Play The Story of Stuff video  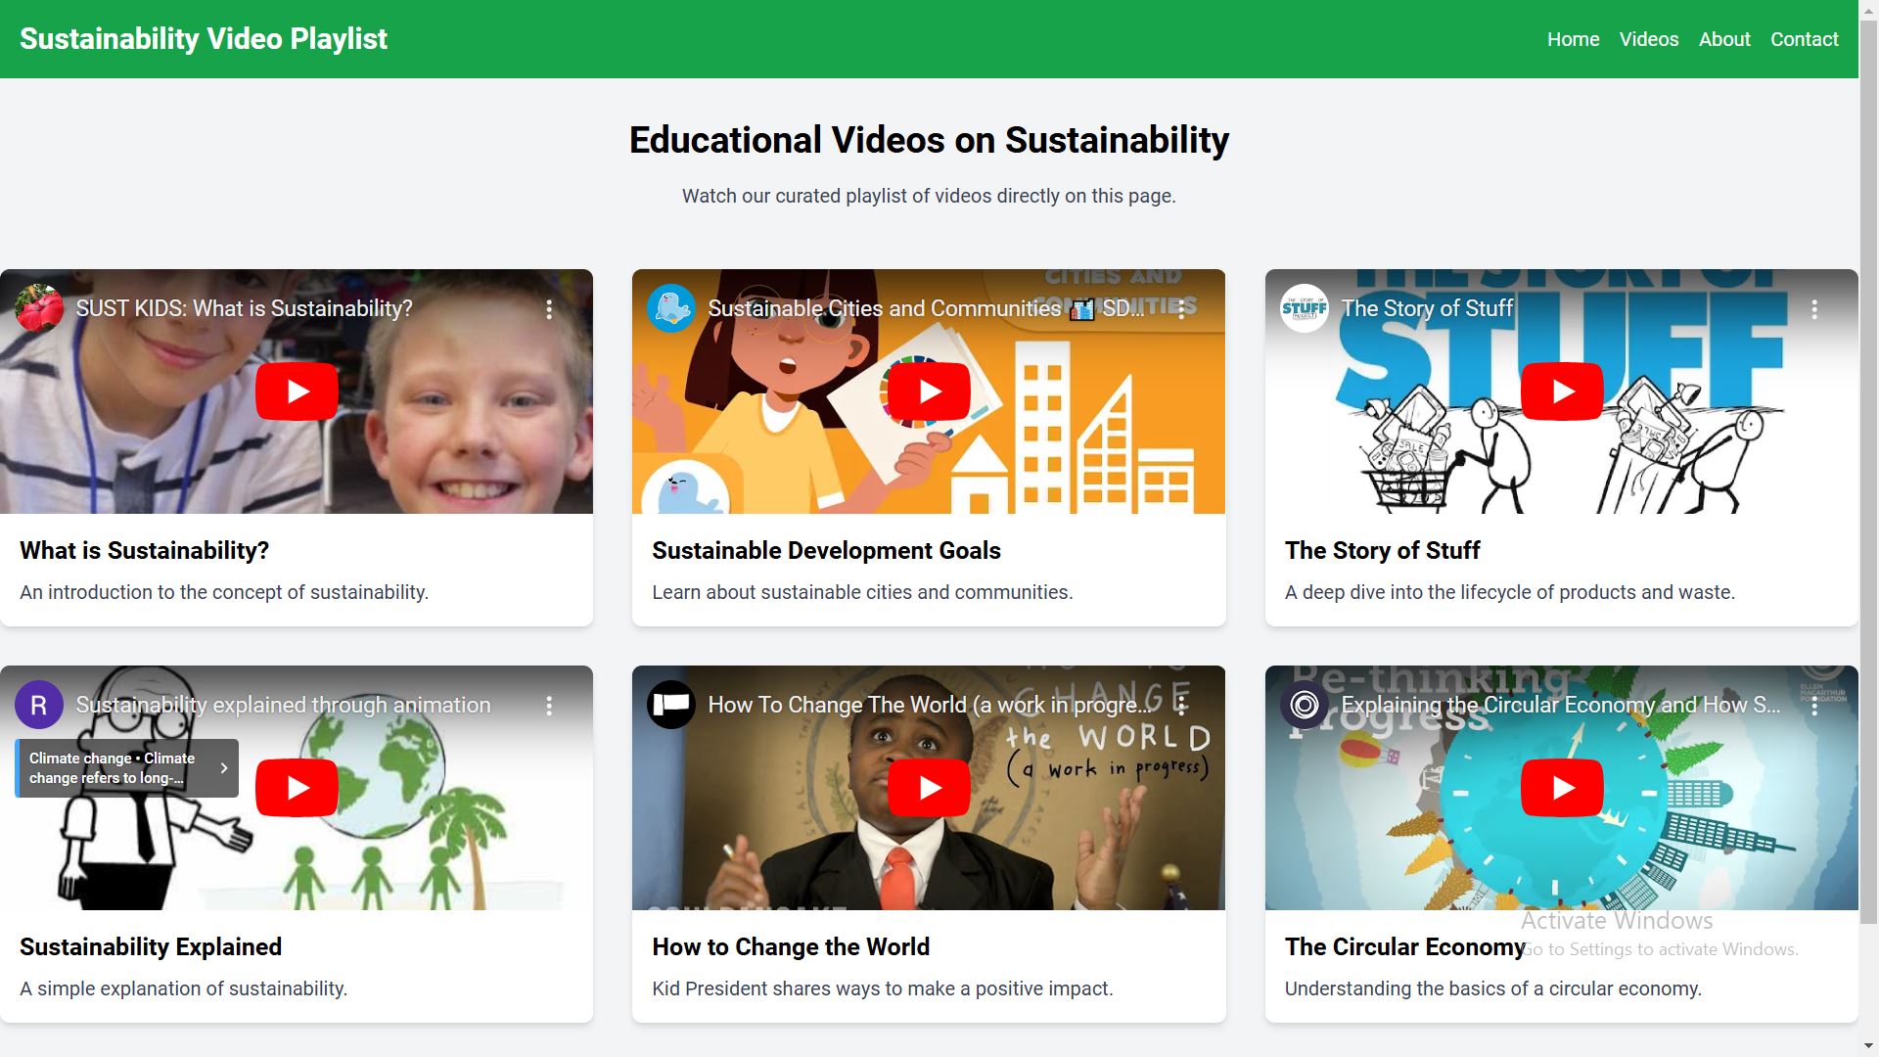1562,391
